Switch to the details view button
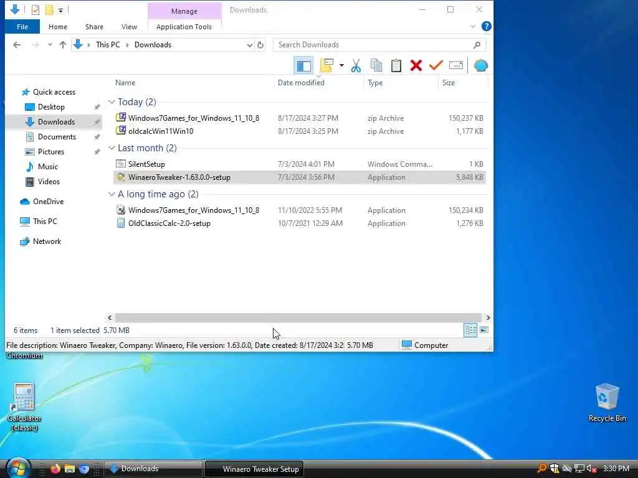The image size is (638, 478). tap(470, 330)
